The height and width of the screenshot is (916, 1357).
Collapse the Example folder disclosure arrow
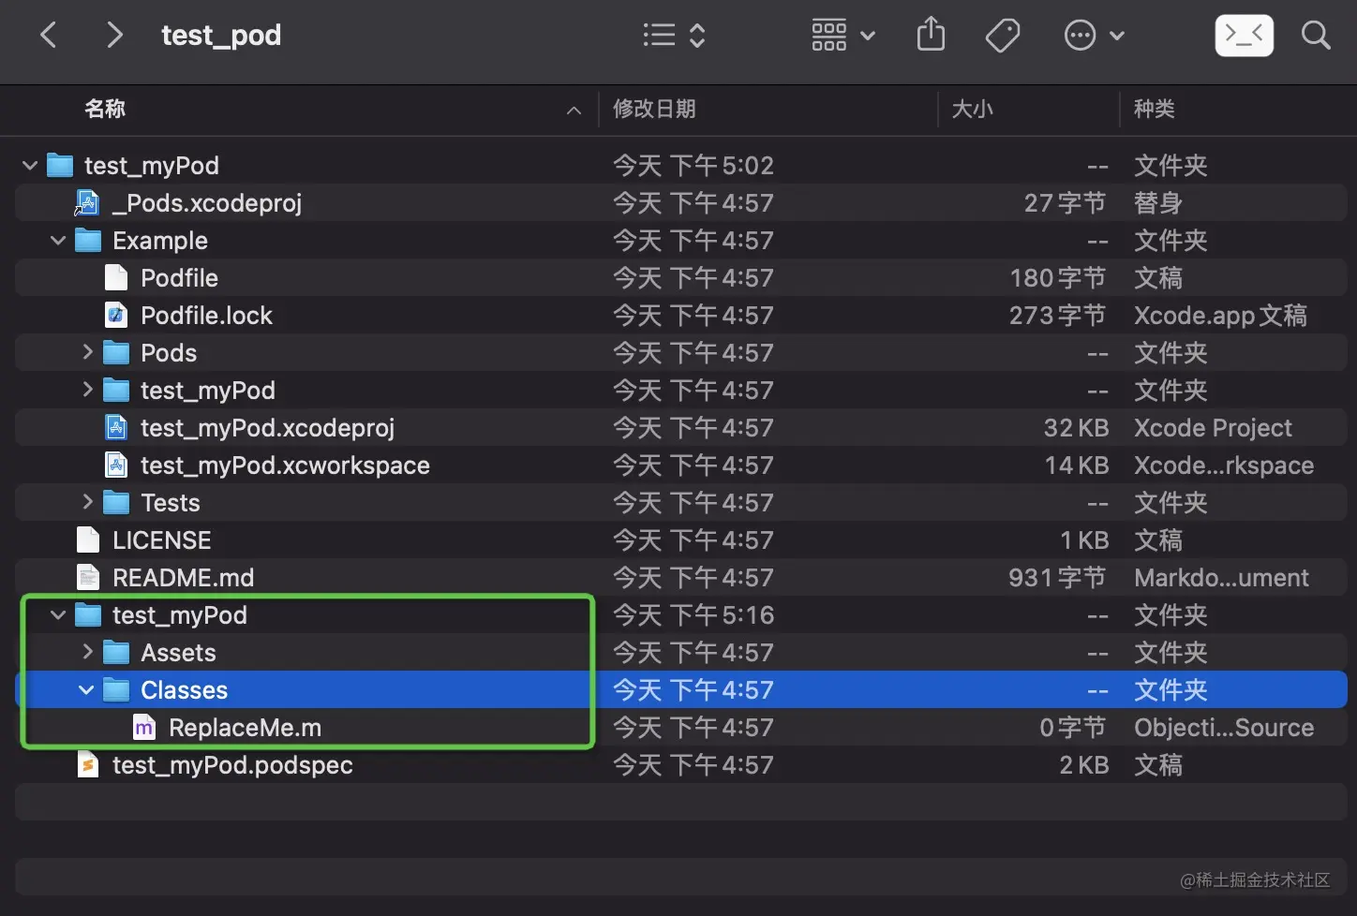point(58,241)
